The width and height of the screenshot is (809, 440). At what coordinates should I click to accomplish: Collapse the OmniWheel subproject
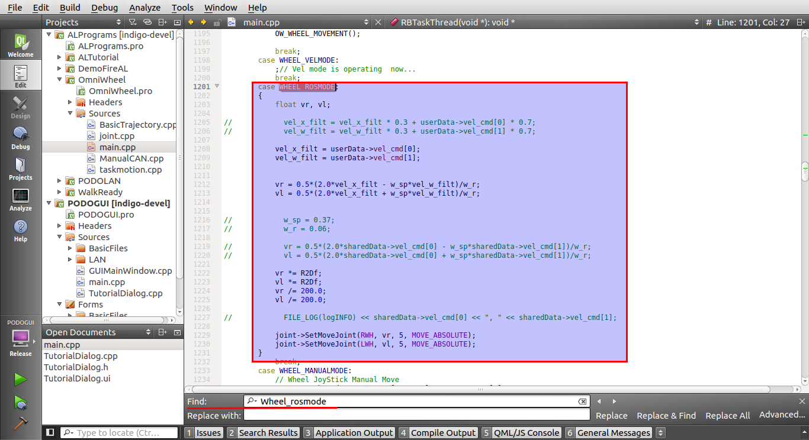[x=59, y=80]
